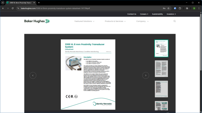The image size is (202, 113).
Task: Select the third page thumbnail
Action: click(161, 89)
